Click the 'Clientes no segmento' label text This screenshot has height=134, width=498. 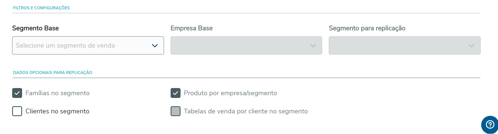click(57, 111)
